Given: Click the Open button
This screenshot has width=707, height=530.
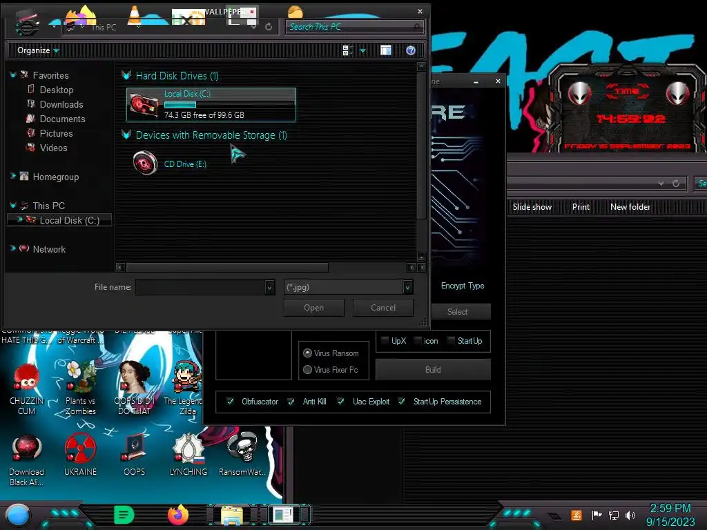Looking at the screenshot, I should pos(314,308).
